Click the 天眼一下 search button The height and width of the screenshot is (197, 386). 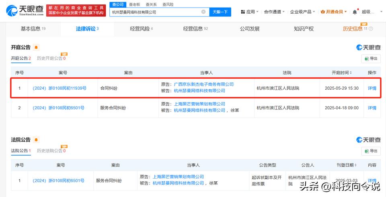tap(220, 12)
